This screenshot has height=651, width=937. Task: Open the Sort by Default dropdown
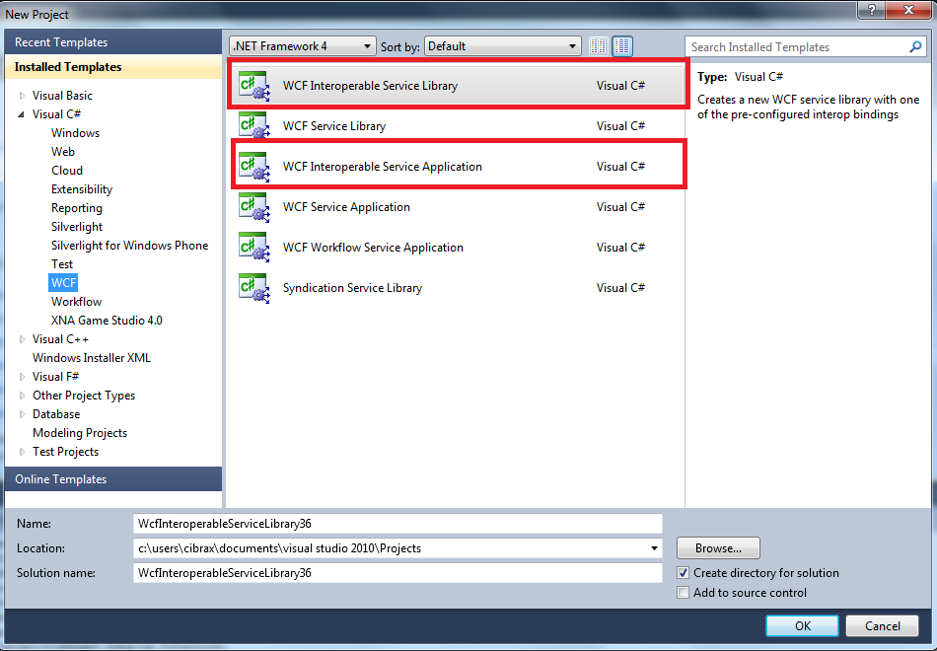503,46
